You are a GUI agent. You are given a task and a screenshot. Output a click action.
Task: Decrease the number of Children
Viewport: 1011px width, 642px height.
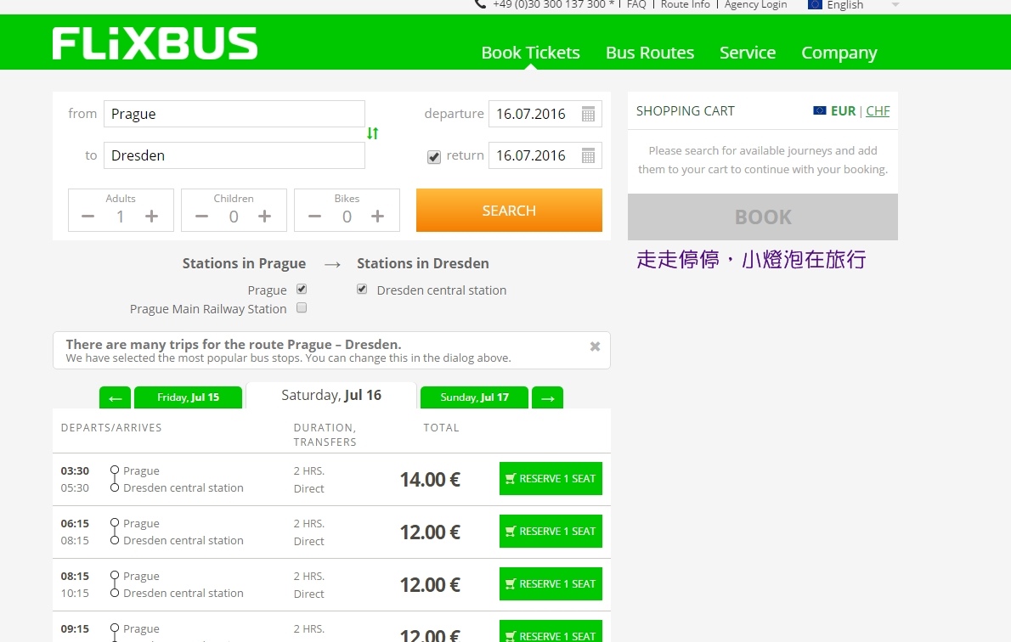[202, 217]
